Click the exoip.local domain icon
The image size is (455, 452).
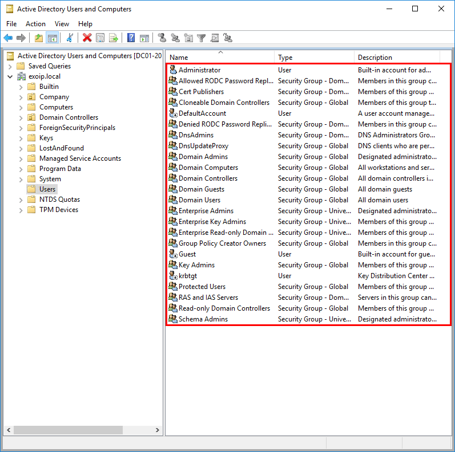(21, 76)
